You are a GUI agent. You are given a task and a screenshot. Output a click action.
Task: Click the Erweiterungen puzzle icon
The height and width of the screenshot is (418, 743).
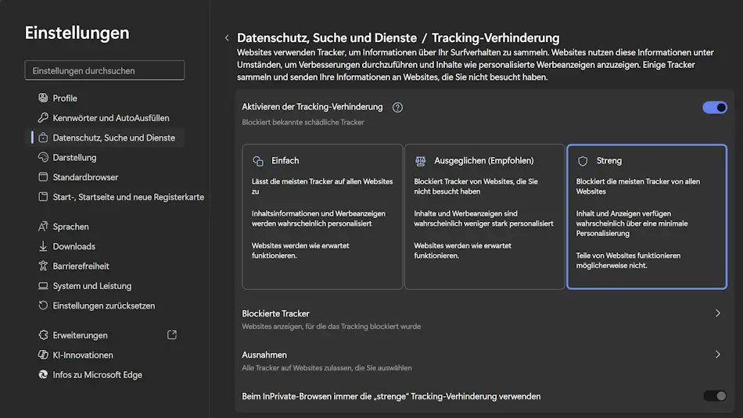[43, 335]
